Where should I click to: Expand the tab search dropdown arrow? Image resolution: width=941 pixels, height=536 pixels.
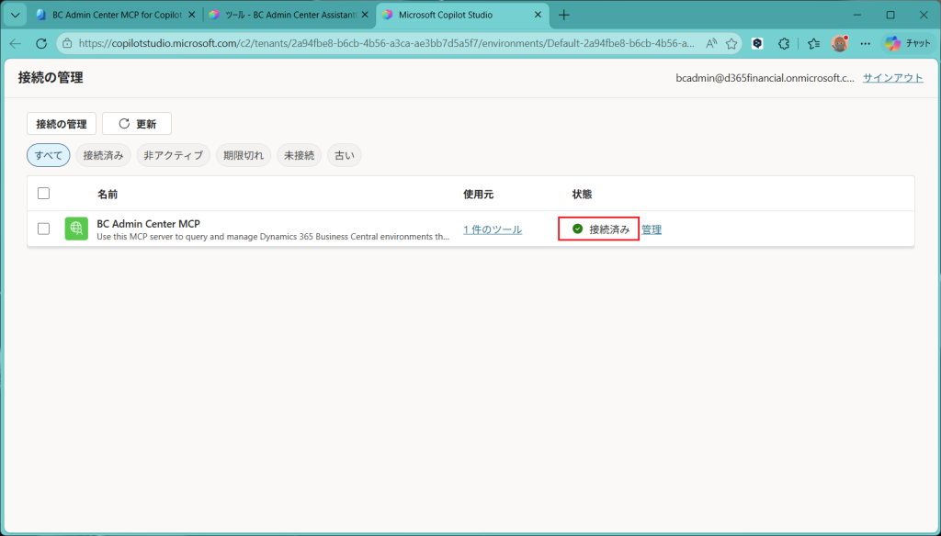pyautogui.click(x=15, y=15)
